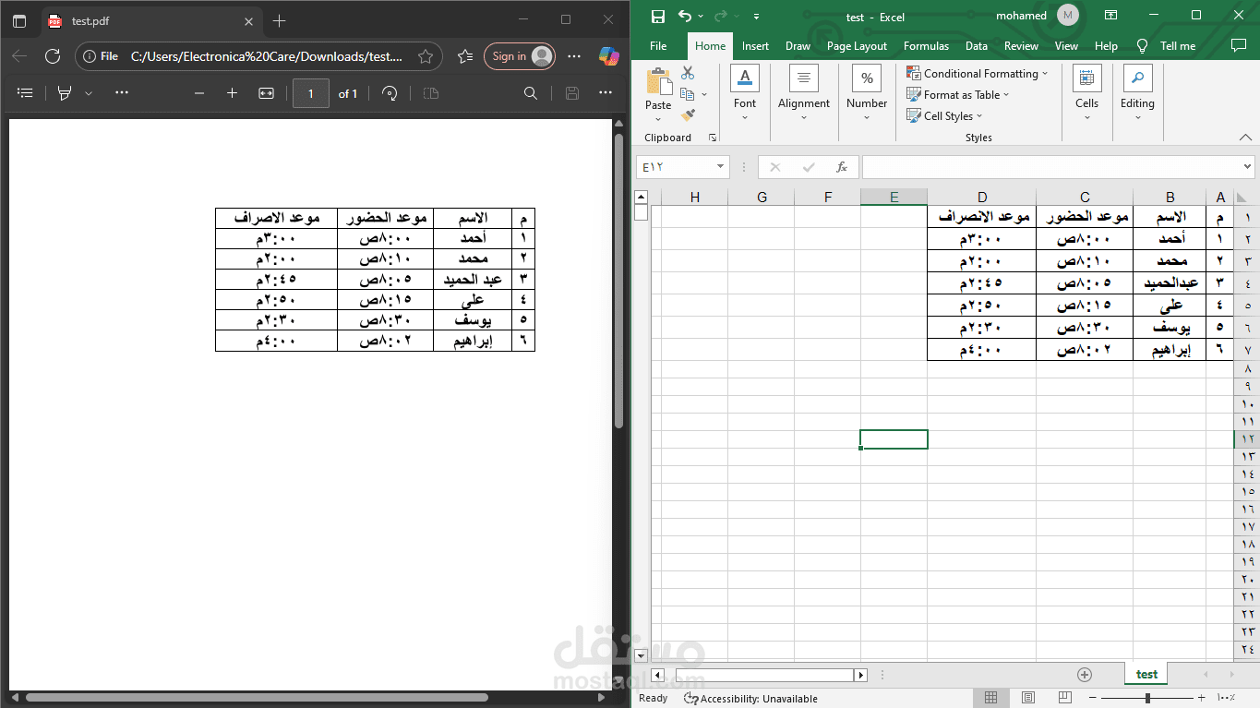Click the Select All corner triangle
1260x708 pixels.
pyautogui.click(x=1242, y=197)
